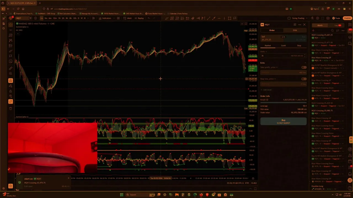Toggle lock all drawings
The image size is (353, 198).
10,91
